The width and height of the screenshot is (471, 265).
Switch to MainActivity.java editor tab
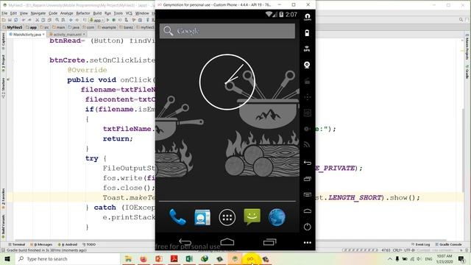click(x=26, y=35)
